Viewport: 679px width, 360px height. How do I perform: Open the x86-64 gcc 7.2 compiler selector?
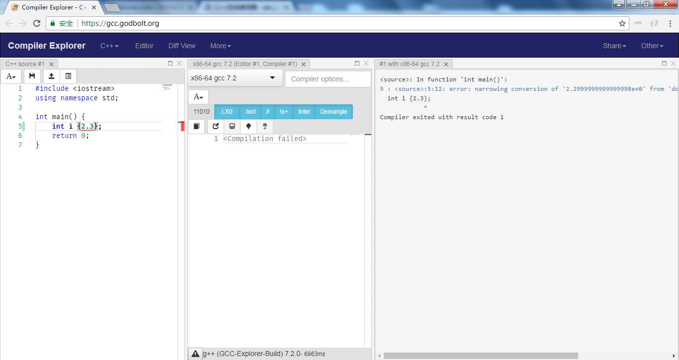[x=235, y=78]
